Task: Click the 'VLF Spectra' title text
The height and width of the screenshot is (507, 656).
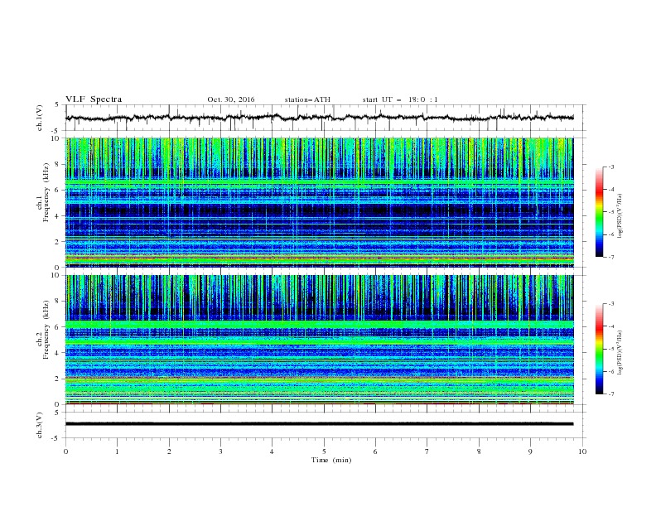Action: tap(94, 99)
